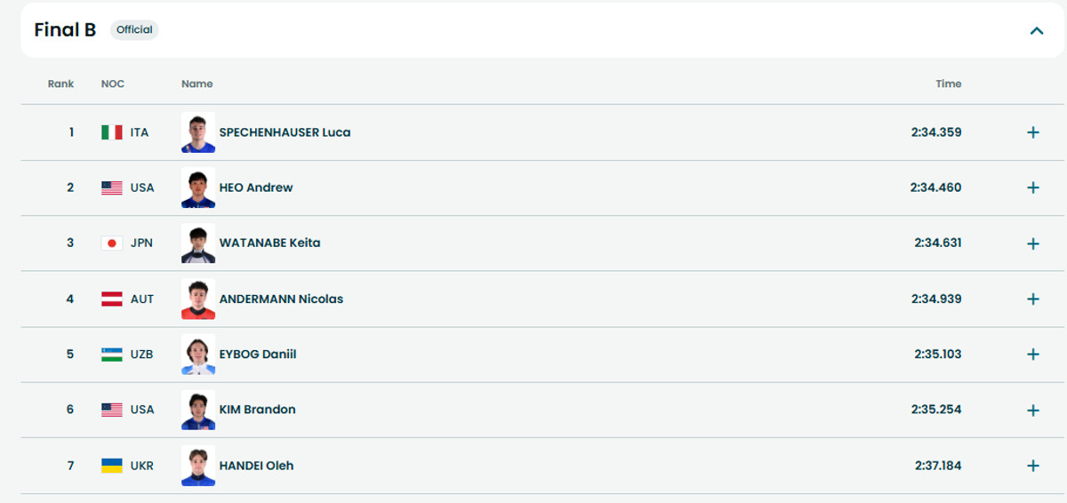Click the Time column header

click(x=948, y=84)
